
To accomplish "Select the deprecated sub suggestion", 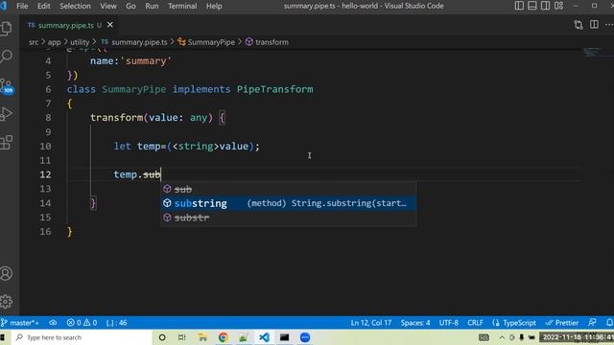I will coord(288,189).
